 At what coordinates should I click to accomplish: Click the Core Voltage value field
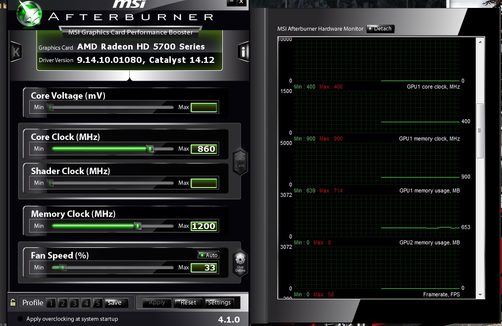coord(204,107)
